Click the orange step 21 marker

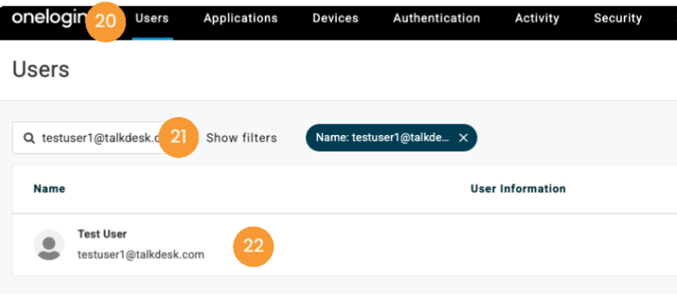(x=179, y=137)
